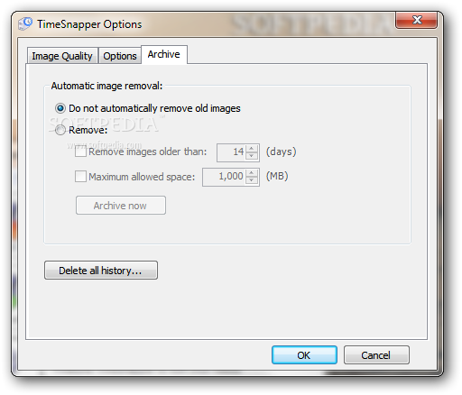
Task: Enable 'Remove images older than' checkbox
Action: pyautogui.click(x=80, y=152)
